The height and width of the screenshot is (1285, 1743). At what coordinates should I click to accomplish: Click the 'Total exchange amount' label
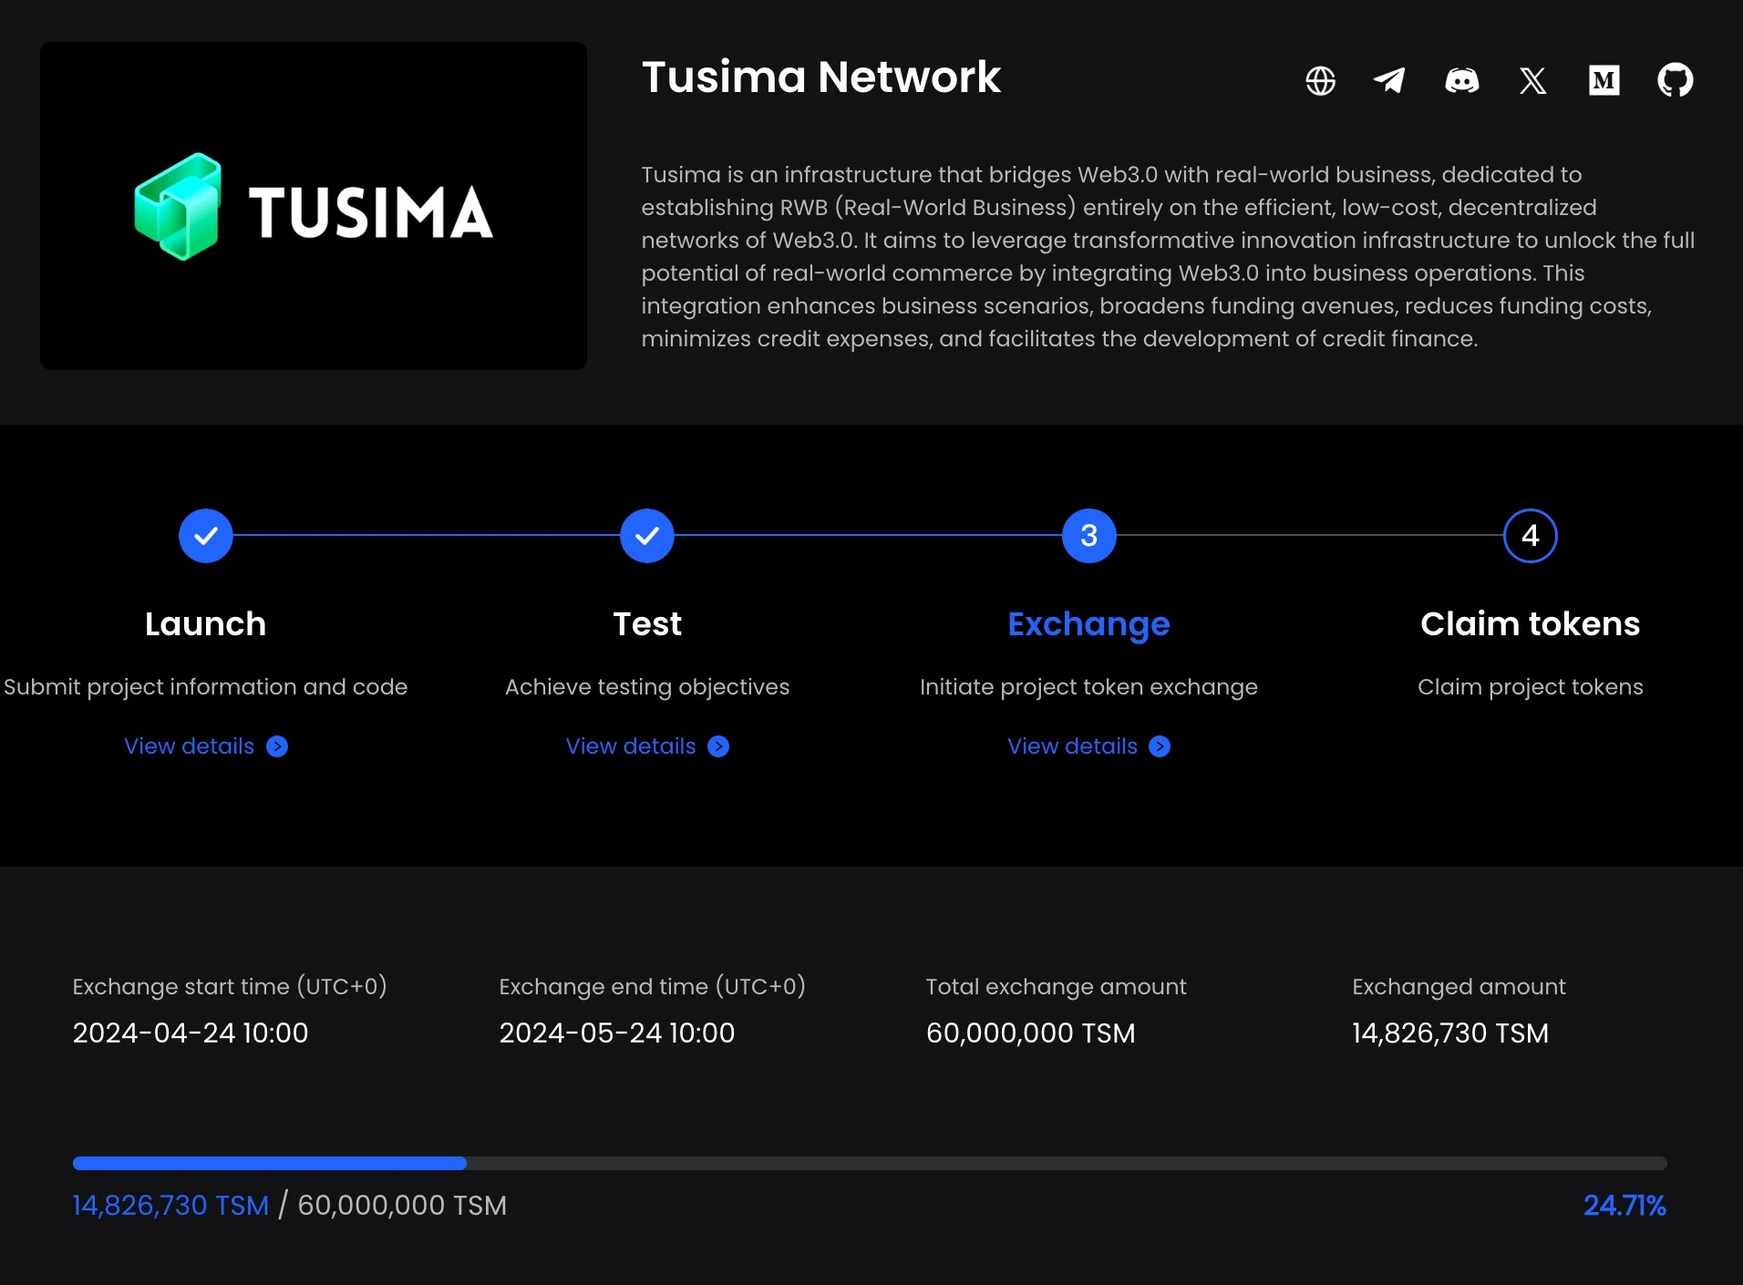(x=1057, y=987)
